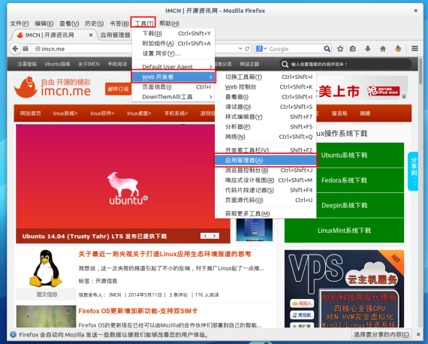The height and width of the screenshot is (344, 428).
Task: Go to the Firefox home page icon
Action: [x=383, y=49]
